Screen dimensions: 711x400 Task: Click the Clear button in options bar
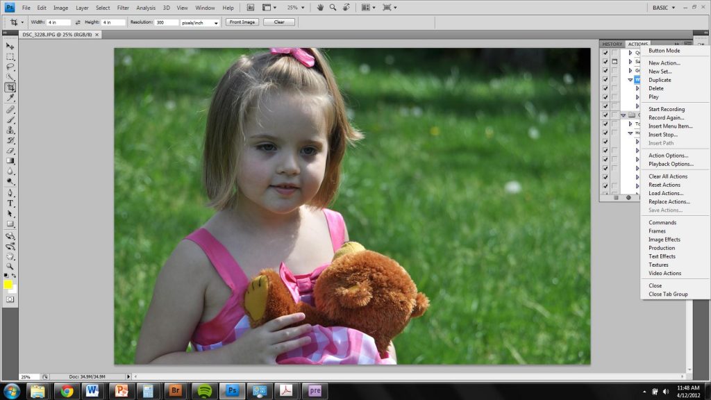point(279,22)
